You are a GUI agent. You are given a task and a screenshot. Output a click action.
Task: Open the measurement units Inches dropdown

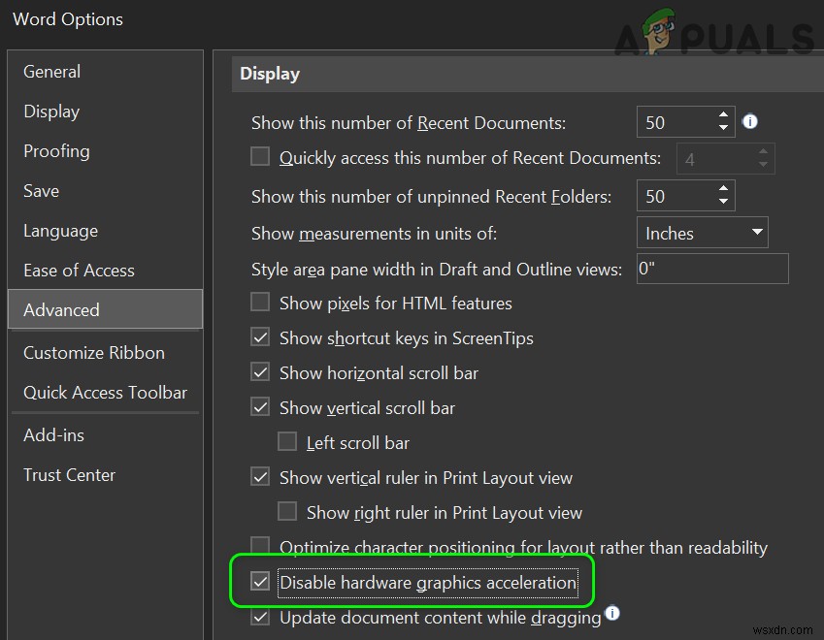click(x=702, y=233)
